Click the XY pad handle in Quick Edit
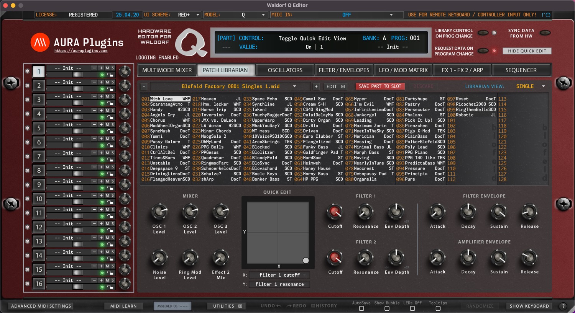 point(306,261)
